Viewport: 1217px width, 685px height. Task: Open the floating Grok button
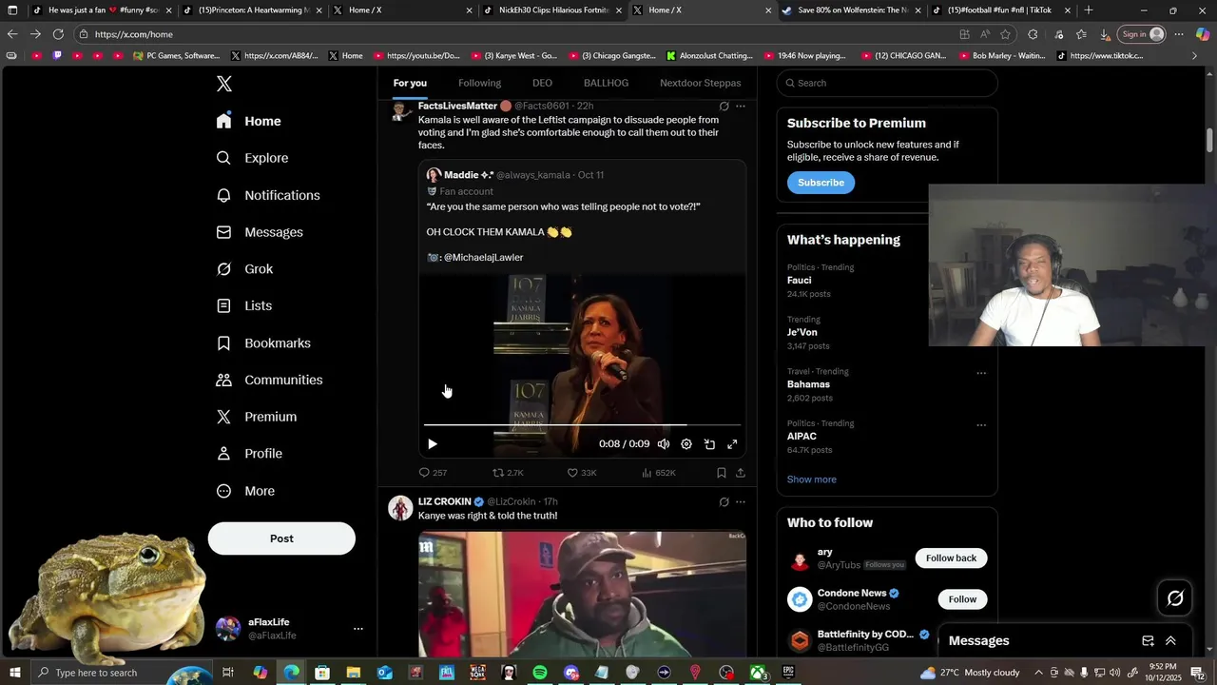click(x=1175, y=598)
